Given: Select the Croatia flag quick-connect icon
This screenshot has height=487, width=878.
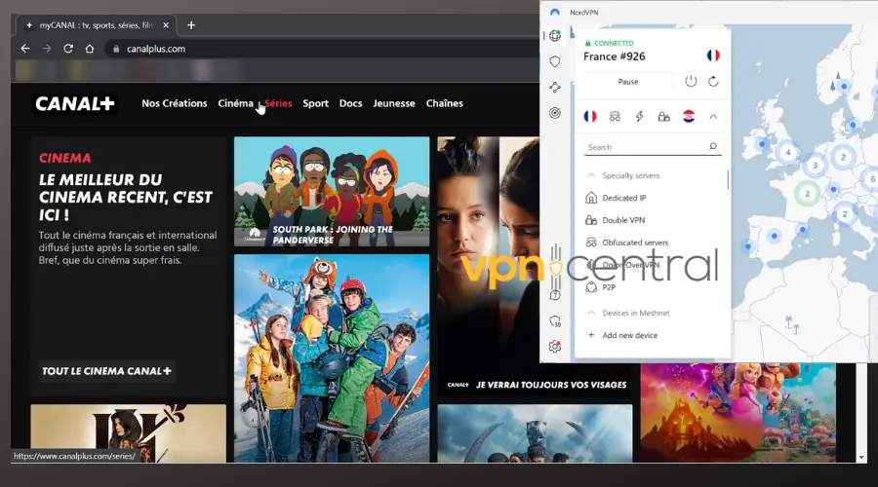Looking at the screenshot, I should pyautogui.click(x=689, y=116).
